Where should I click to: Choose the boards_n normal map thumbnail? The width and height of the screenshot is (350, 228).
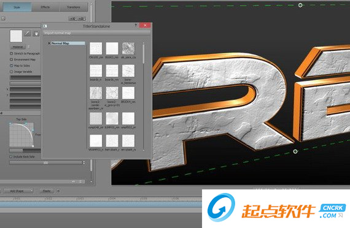point(96,70)
